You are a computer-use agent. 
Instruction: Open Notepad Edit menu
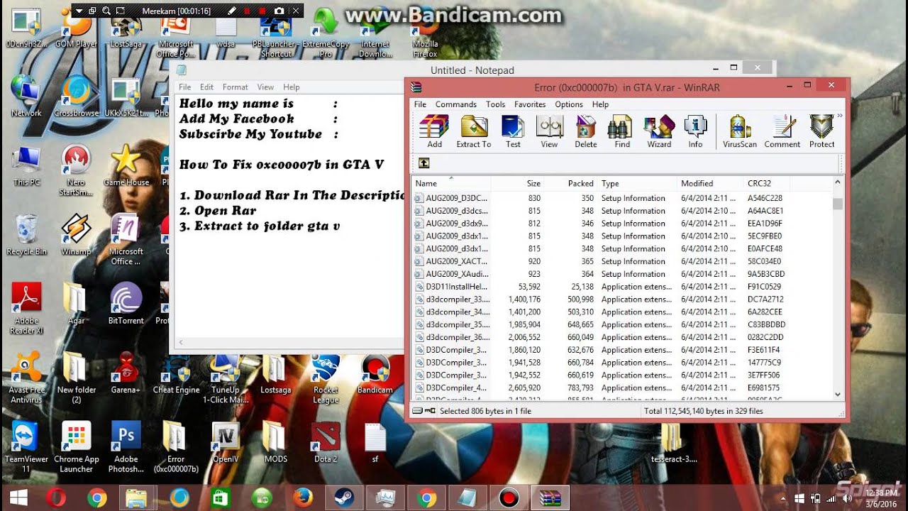point(206,87)
